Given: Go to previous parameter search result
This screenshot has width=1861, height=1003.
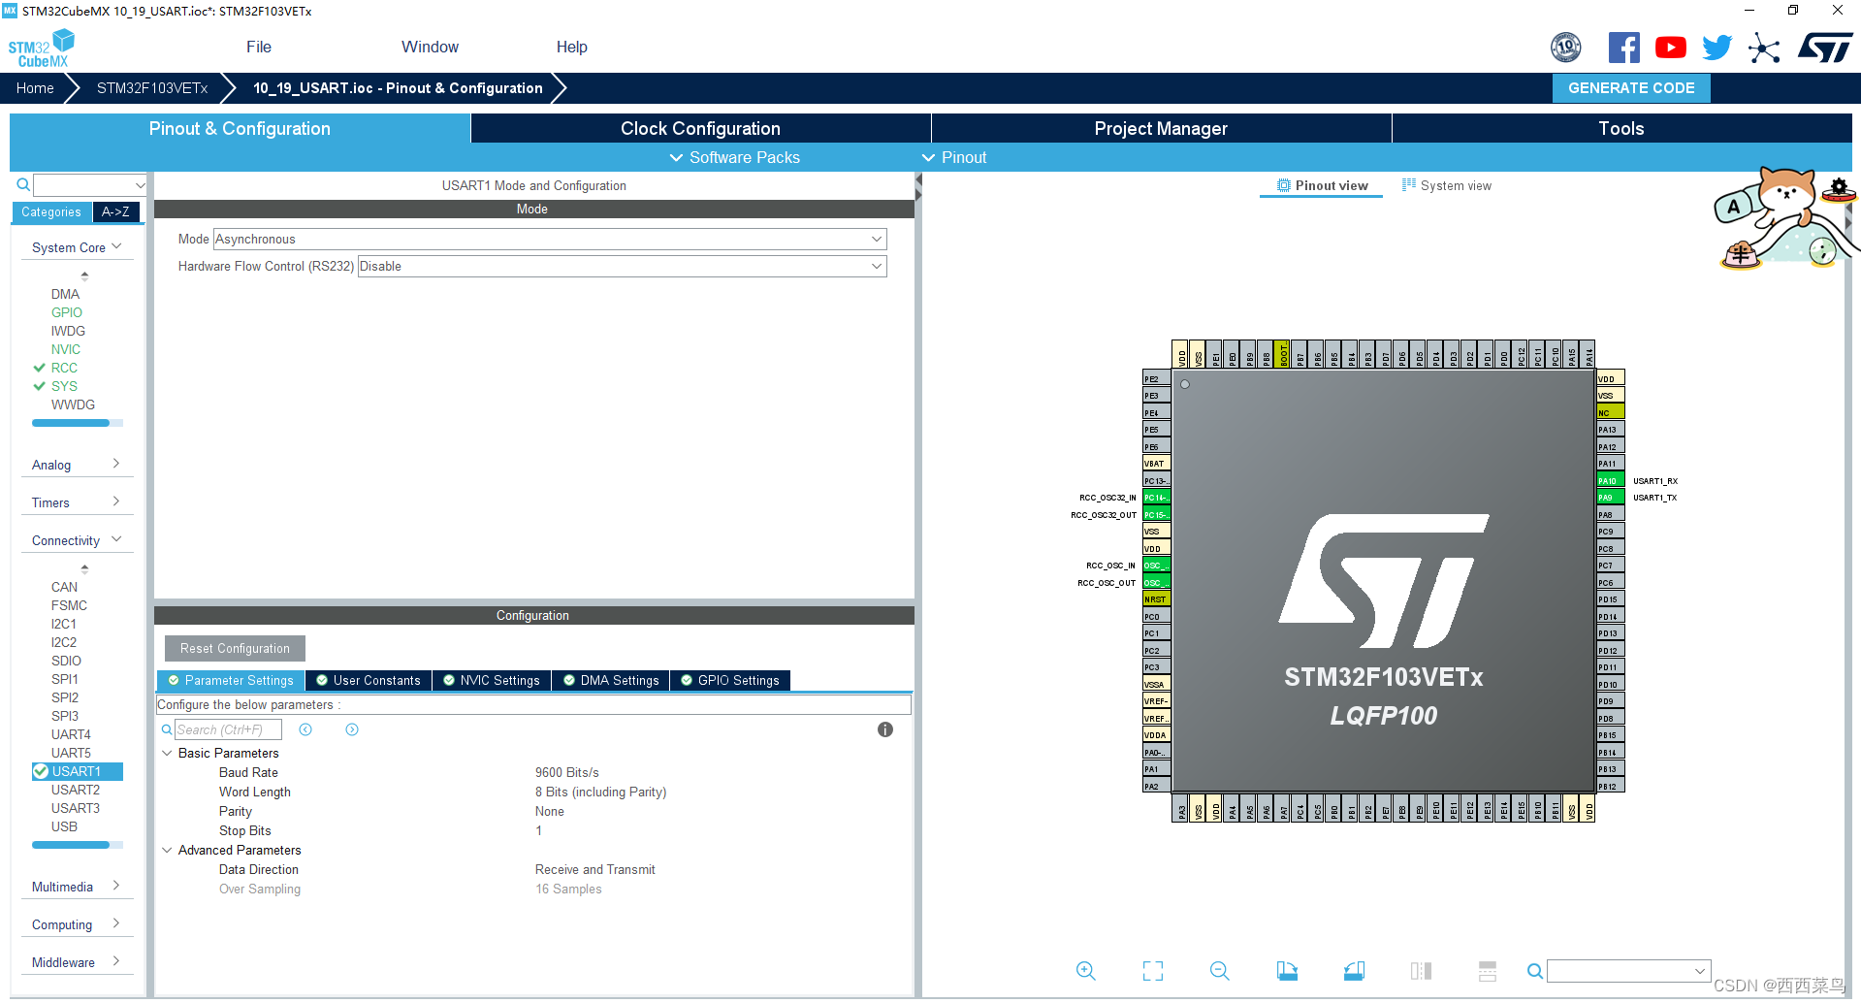Looking at the screenshot, I should pos(305,729).
